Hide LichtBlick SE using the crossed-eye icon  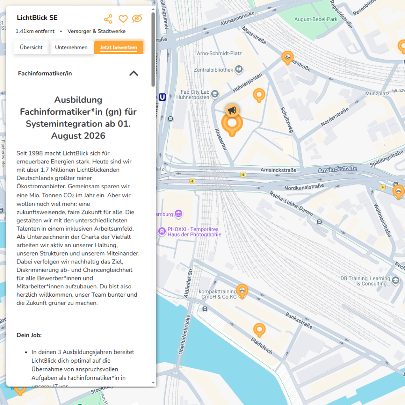(x=137, y=19)
